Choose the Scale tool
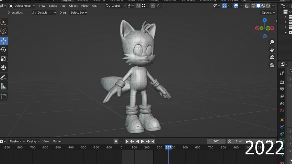The width and height of the screenshot is (292, 164). coord(3,59)
